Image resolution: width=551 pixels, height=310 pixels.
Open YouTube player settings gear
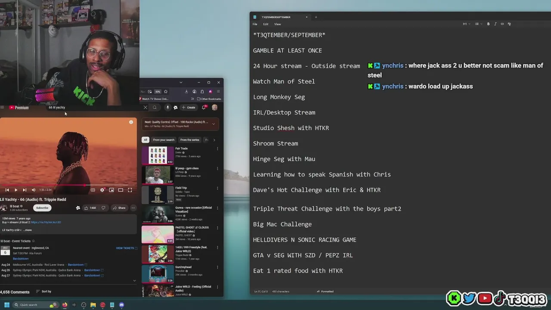(102, 190)
